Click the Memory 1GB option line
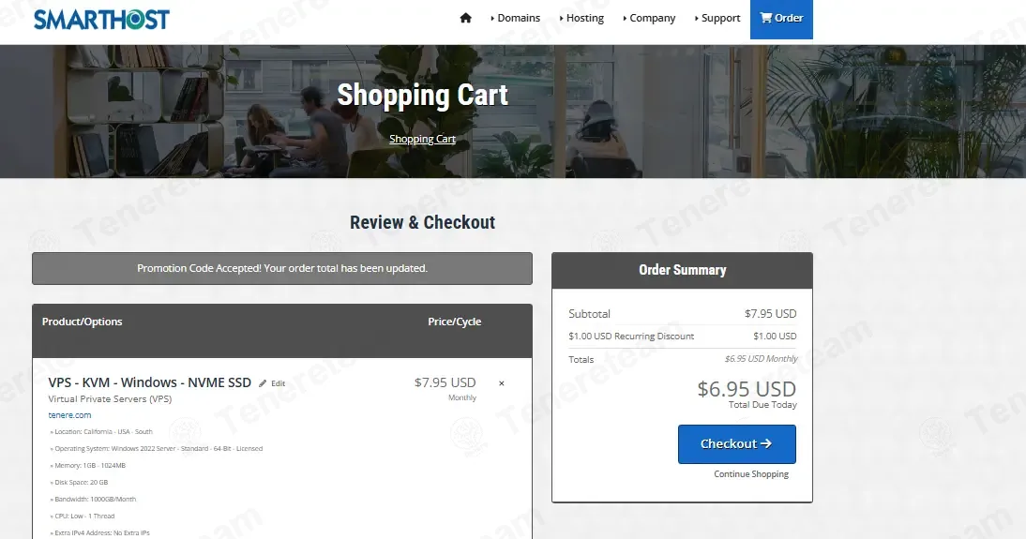 pos(87,466)
